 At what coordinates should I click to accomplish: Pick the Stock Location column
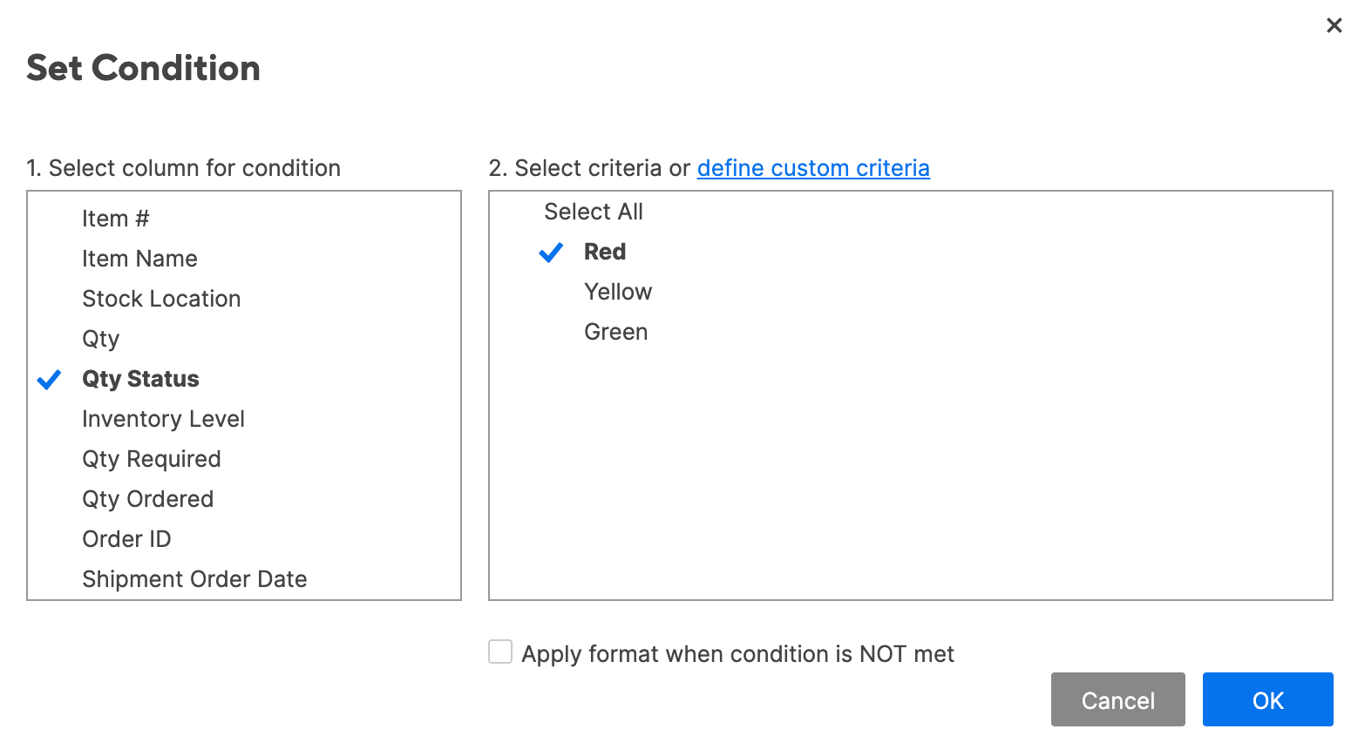tap(161, 299)
